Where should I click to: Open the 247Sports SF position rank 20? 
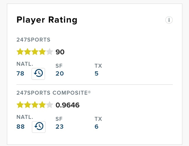(x=60, y=73)
